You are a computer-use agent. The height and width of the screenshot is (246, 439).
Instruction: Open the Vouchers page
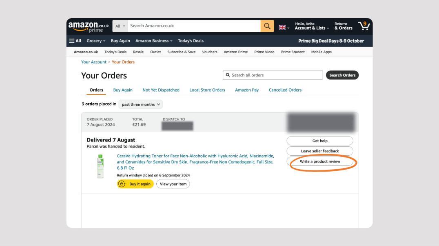click(210, 52)
